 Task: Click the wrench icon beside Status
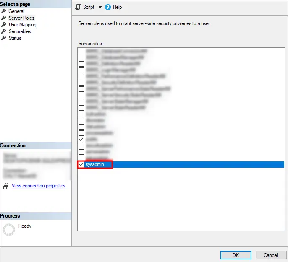click(4, 38)
